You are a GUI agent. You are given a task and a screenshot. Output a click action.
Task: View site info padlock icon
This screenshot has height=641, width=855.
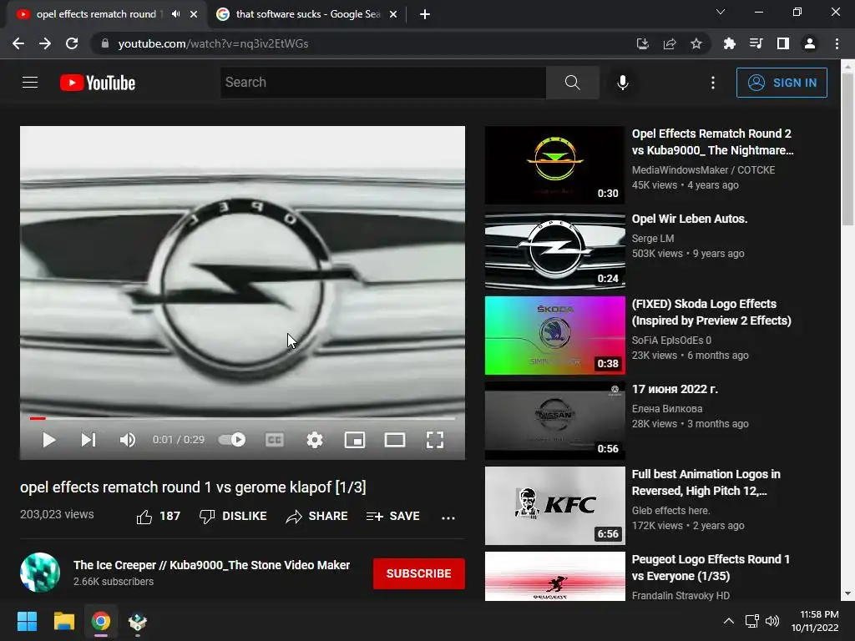click(x=105, y=43)
